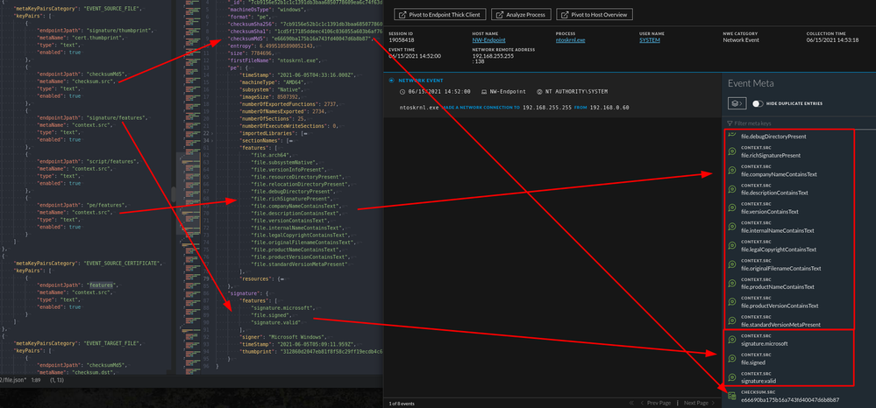Open the NW-Endpoint host name link
Screen dimensions: 876x408
point(490,39)
